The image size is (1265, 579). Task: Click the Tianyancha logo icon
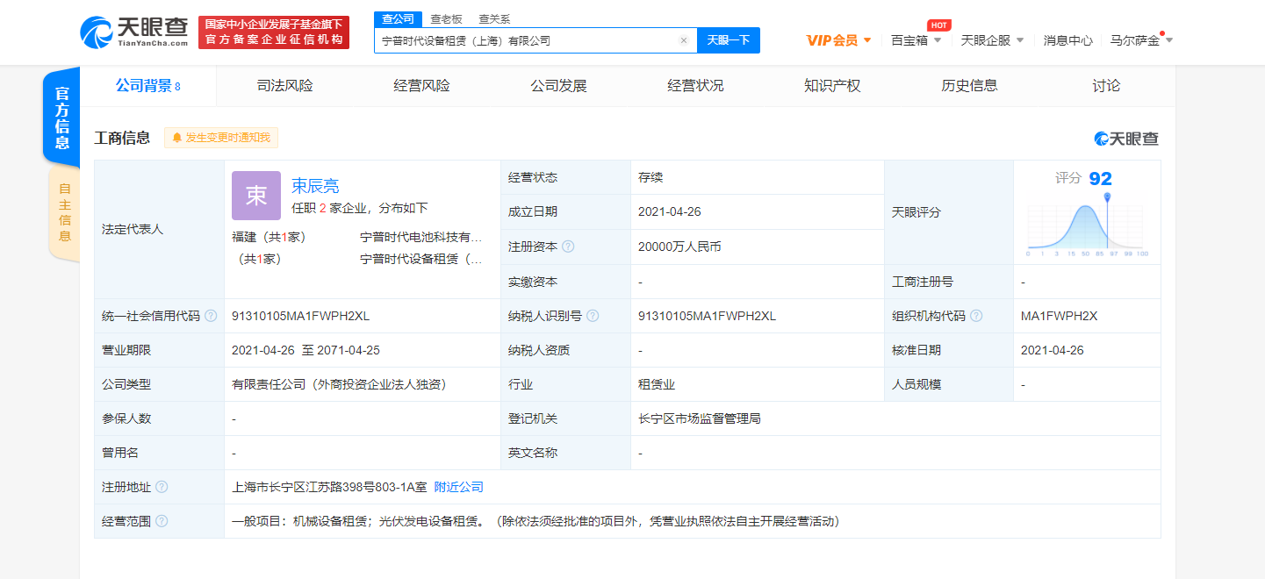[x=97, y=32]
